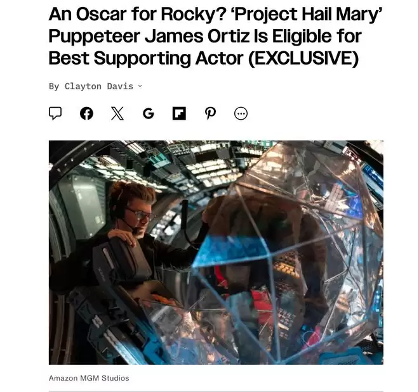419x392 pixels.
Task: Open the article's main photo
Action: pyautogui.click(x=216, y=252)
